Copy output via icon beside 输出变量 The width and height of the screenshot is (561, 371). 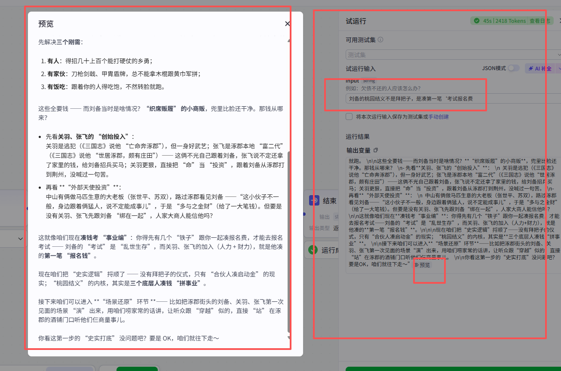(x=376, y=150)
